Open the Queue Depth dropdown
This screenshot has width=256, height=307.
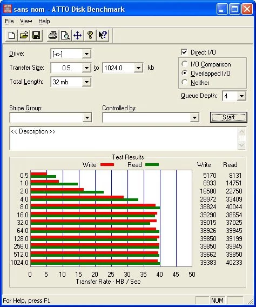(x=241, y=96)
